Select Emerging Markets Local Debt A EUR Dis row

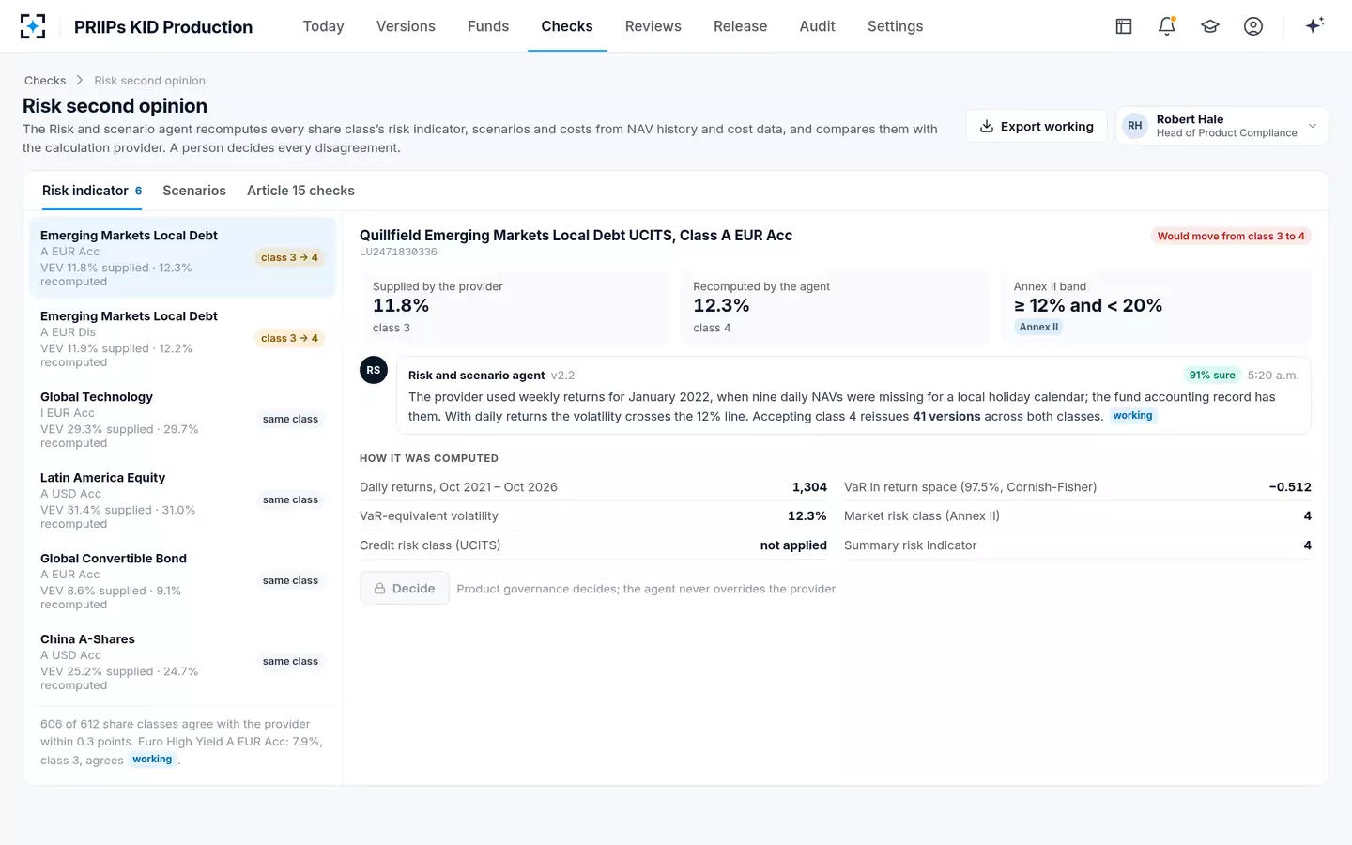[x=182, y=338]
